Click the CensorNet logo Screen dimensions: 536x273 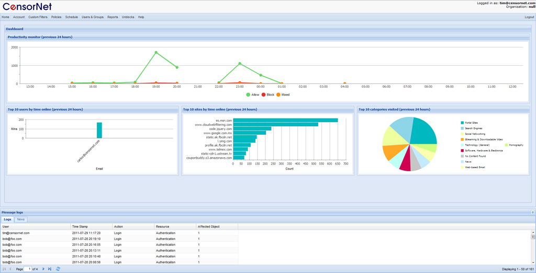[x=28, y=6]
